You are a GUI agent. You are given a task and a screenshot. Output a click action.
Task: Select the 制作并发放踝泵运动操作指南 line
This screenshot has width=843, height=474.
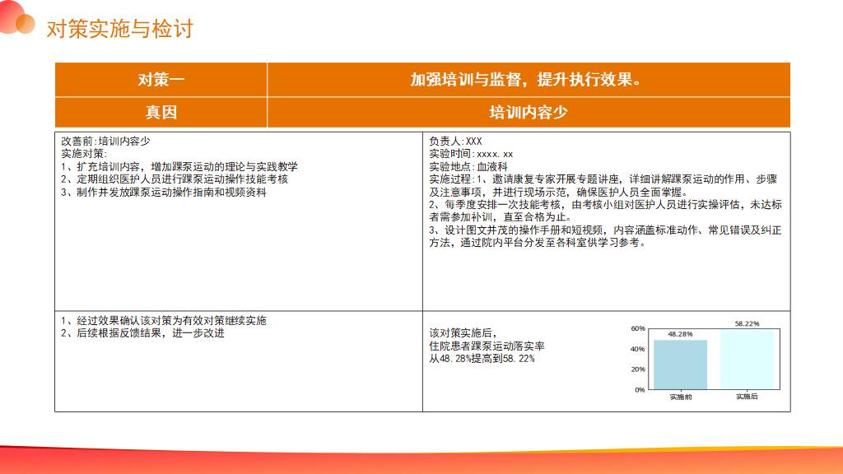point(164,192)
